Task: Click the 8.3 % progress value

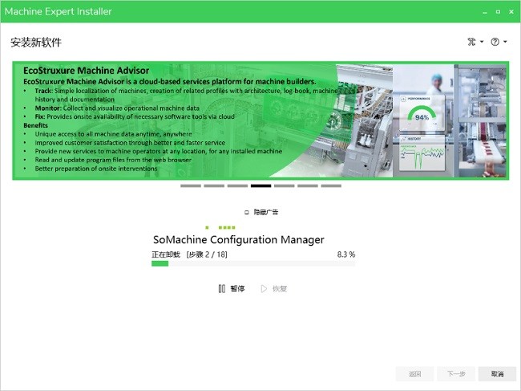Action: (x=346, y=255)
